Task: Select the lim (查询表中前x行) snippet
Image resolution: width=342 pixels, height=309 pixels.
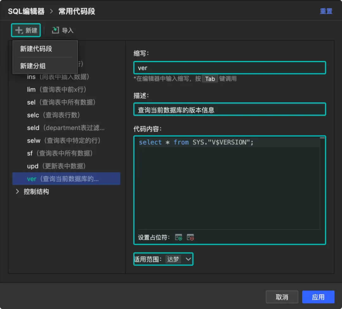Action: [x=66, y=89]
